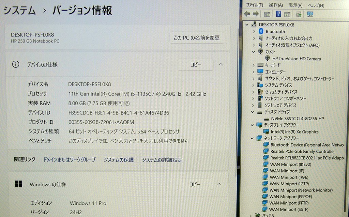Click the セキュリティ デバイス key icon
The height and width of the screenshot is (217, 349).
[x=260, y=92]
